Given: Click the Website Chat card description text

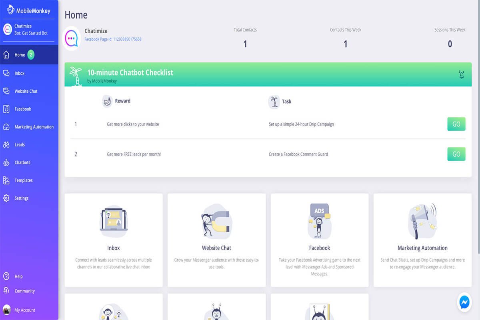Looking at the screenshot, I should click(x=216, y=263).
